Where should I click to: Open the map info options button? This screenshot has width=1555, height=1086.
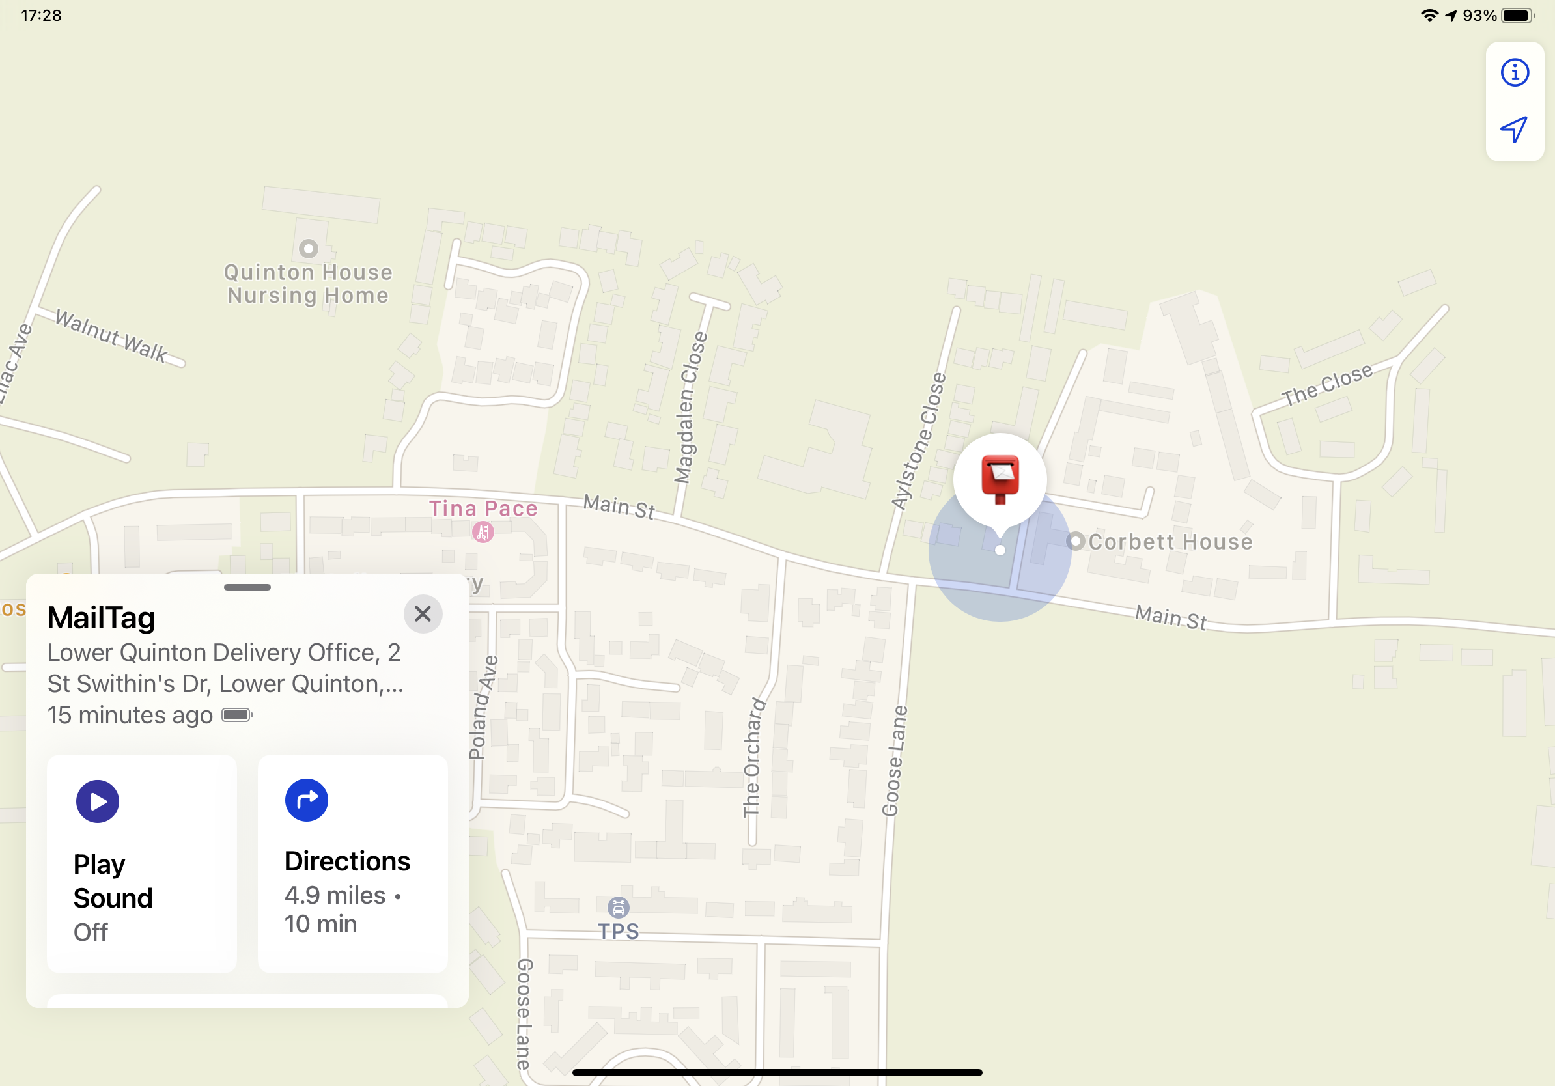coord(1515,72)
